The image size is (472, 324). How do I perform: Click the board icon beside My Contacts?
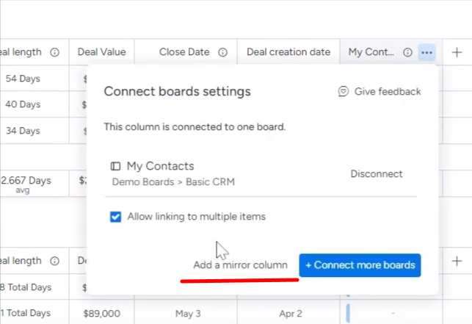[x=115, y=166]
